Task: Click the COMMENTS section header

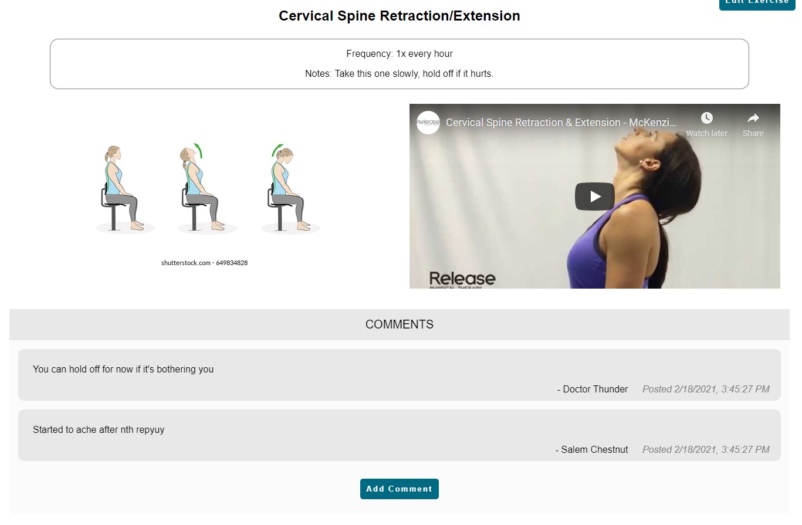Action: point(399,324)
